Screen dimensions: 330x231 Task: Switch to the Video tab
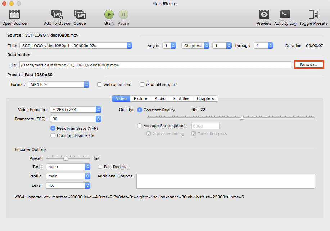point(121,98)
